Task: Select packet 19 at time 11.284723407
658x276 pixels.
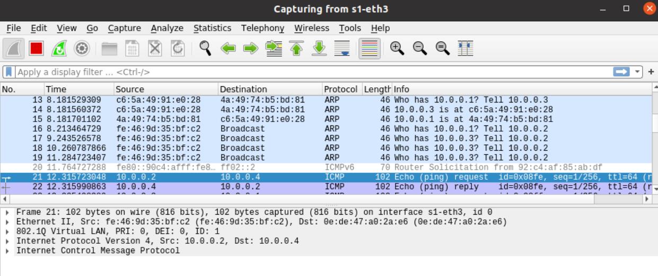Action: pos(326,158)
